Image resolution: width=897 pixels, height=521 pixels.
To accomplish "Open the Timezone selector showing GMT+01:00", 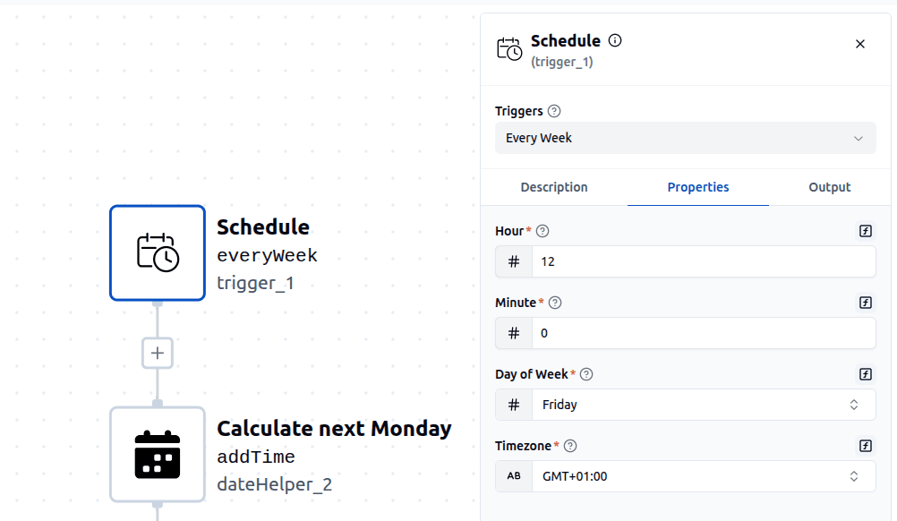I will tap(705, 475).
